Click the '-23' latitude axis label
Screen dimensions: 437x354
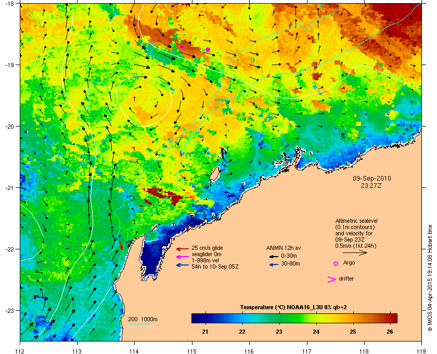pos(9,310)
